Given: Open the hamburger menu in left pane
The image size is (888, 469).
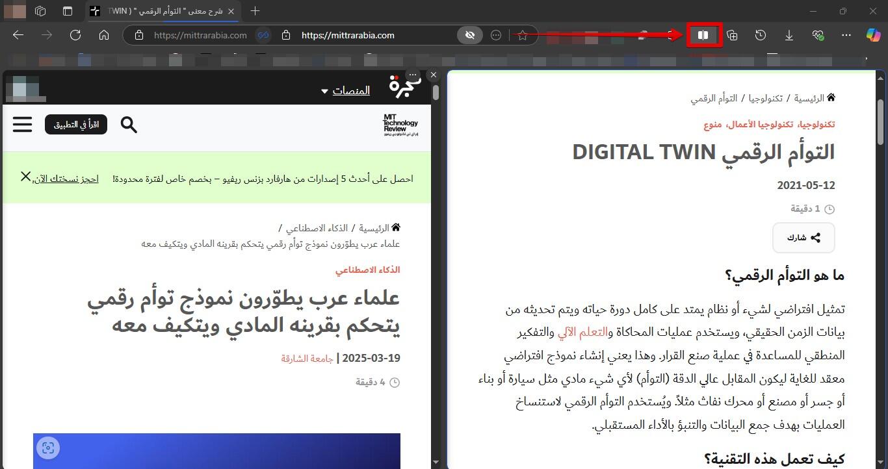Looking at the screenshot, I should tap(23, 124).
